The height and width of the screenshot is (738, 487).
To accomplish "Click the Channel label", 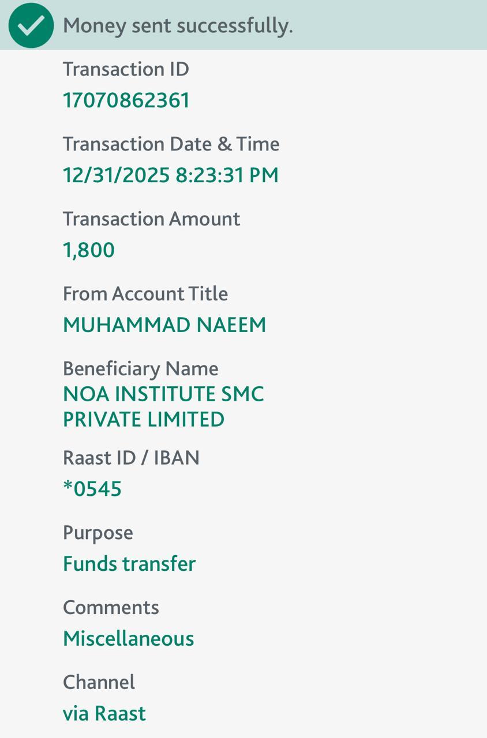I will point(99,683).
